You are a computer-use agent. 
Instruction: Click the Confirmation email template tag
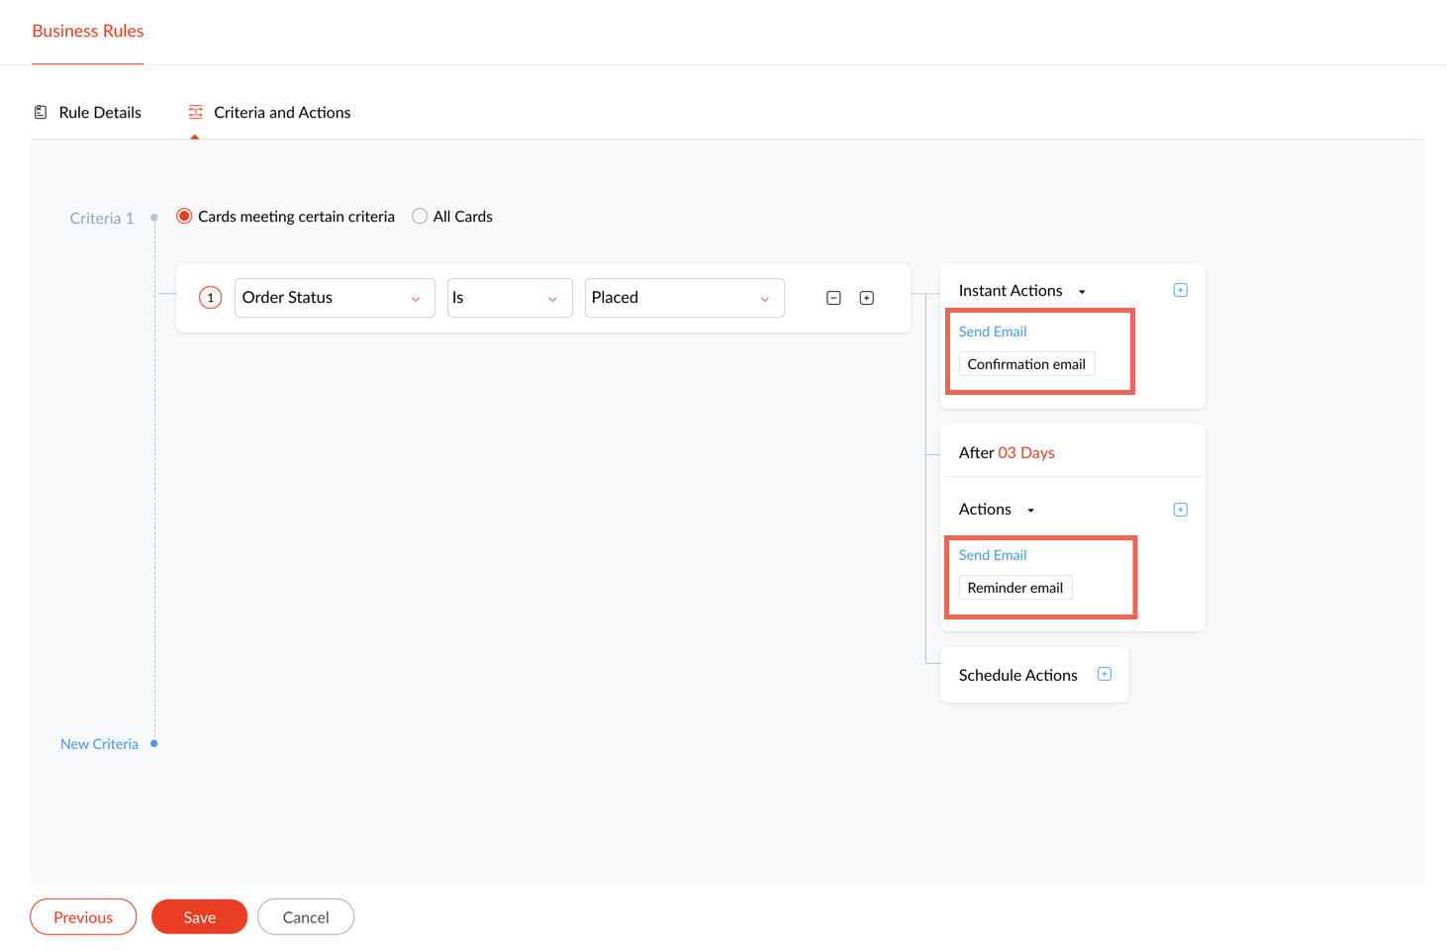pyautogui.click(x=1026, y=364)
